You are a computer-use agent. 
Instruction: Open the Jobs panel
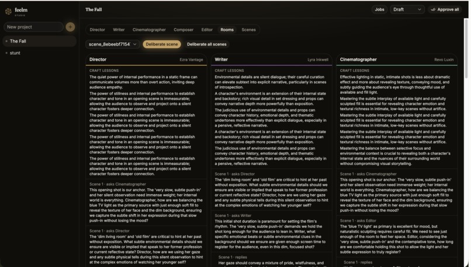(379, 9)
